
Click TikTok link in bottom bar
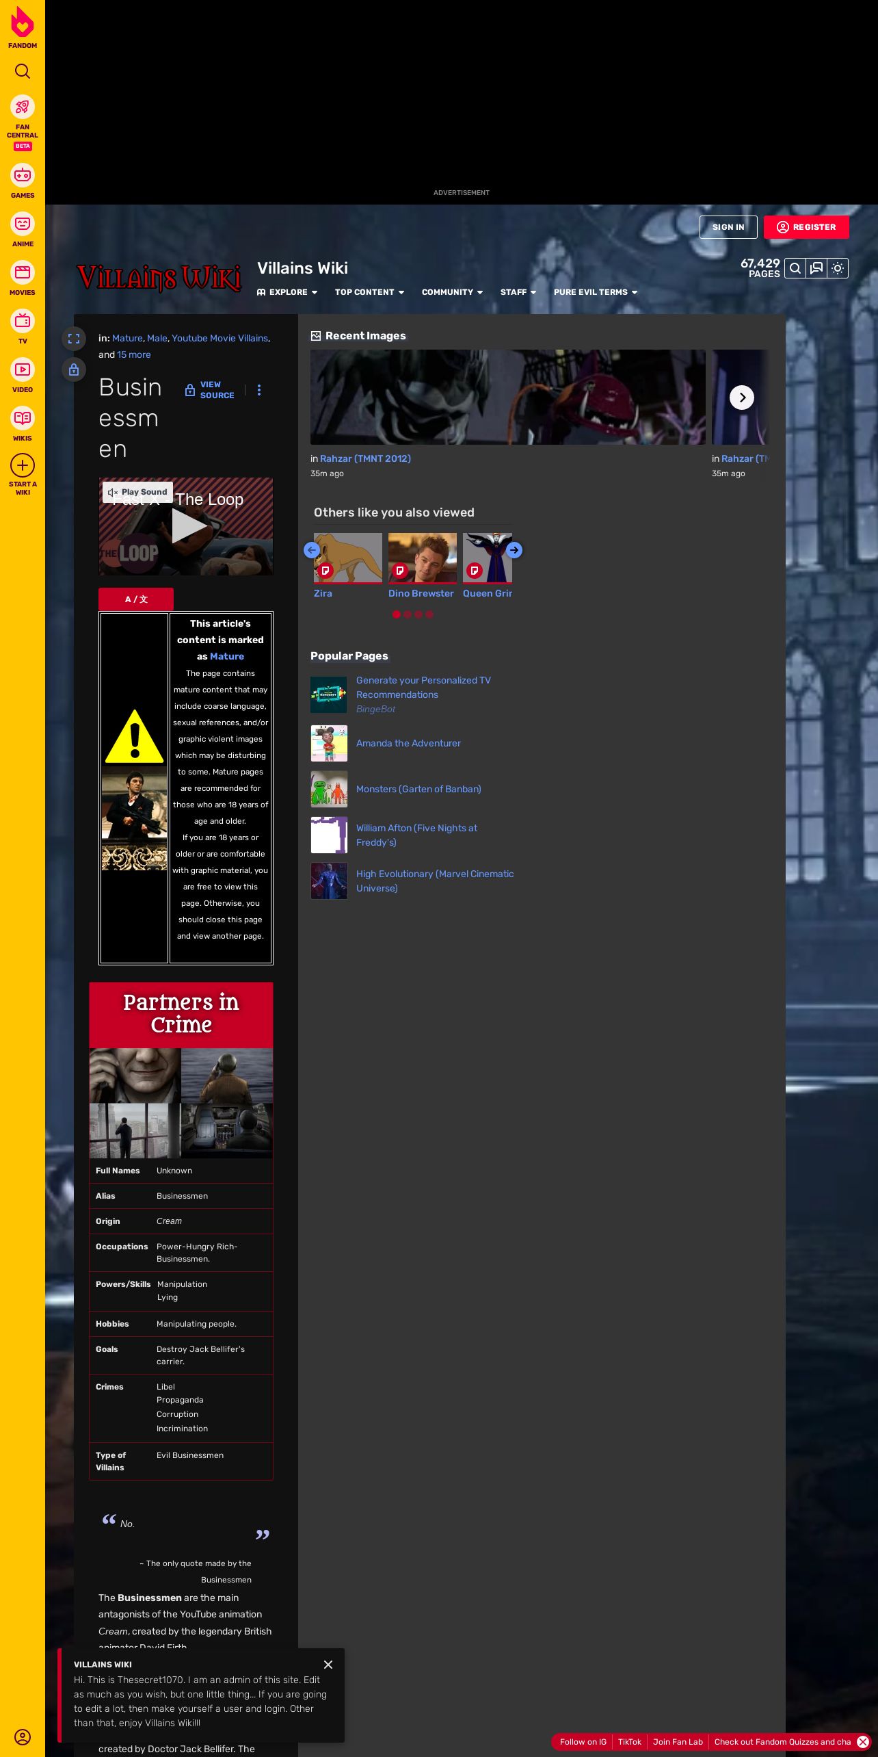pos(630,1742)
